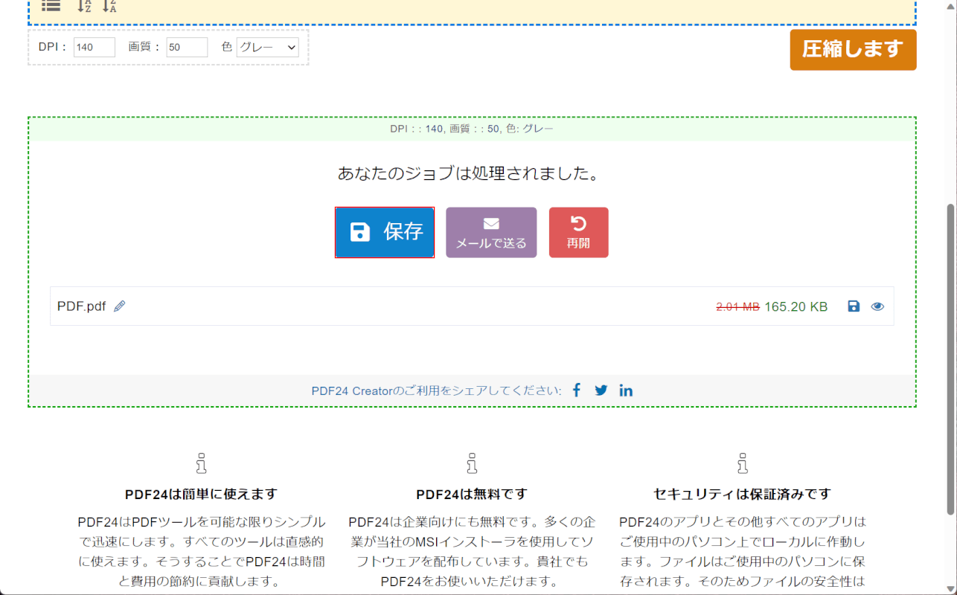The image size is (957, 595).
Task: Click PDF24 Creatorのご利用をシェア text
Action: [436, 391]
